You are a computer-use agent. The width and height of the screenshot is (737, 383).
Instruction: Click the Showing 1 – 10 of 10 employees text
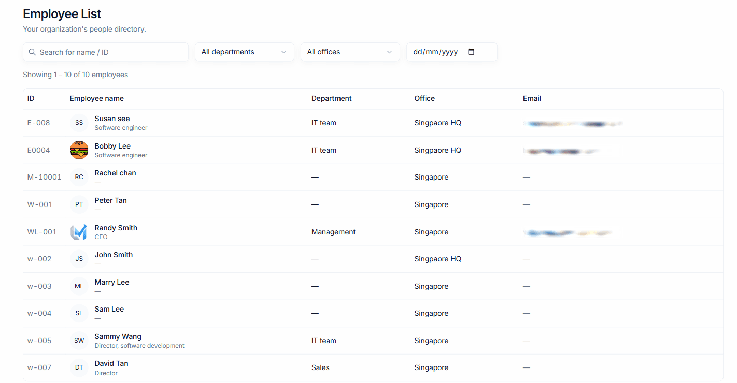click(x=75, y=75)
